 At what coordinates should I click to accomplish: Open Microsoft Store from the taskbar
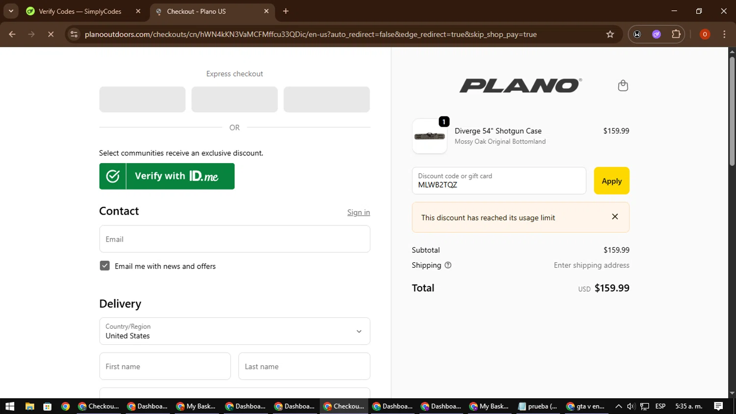point(48,406)
